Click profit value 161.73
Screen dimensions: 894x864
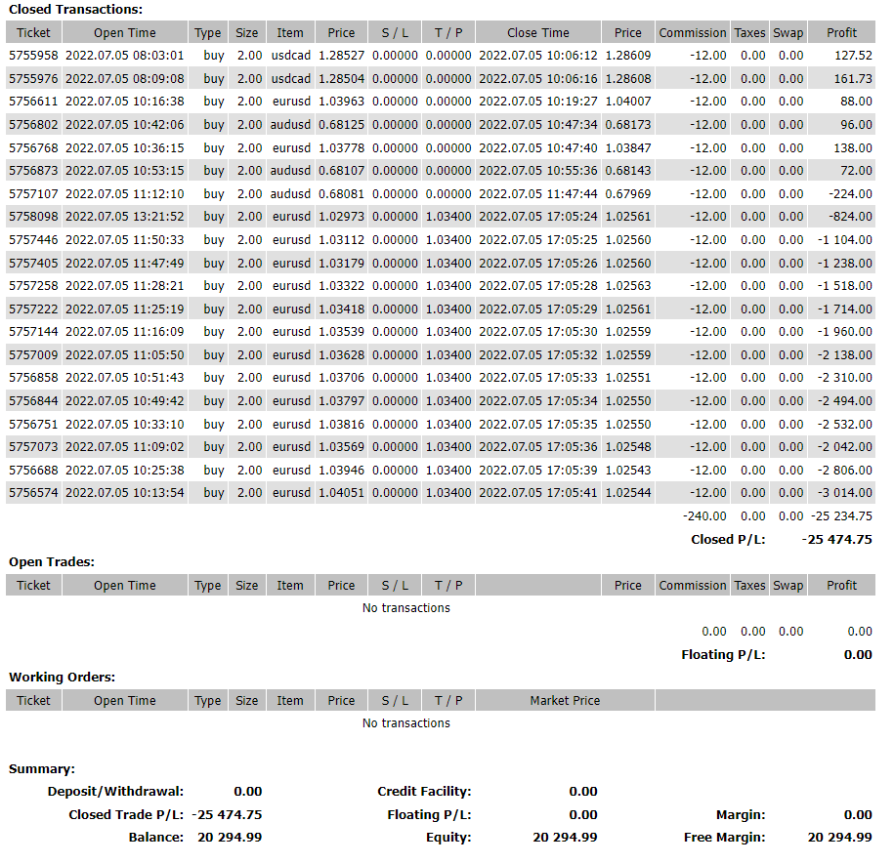[853, 79]
